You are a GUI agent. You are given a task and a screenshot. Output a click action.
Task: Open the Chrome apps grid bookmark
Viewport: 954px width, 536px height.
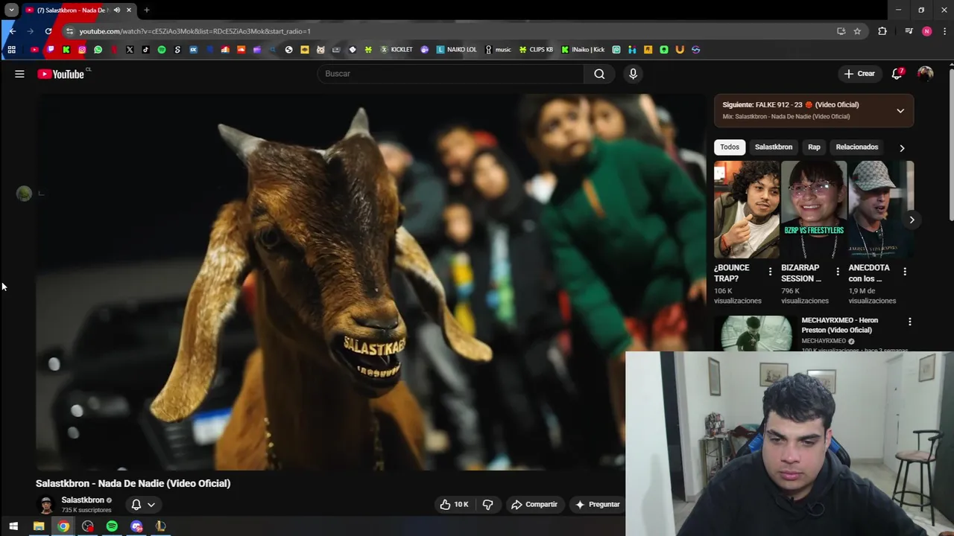pos(11,50)
